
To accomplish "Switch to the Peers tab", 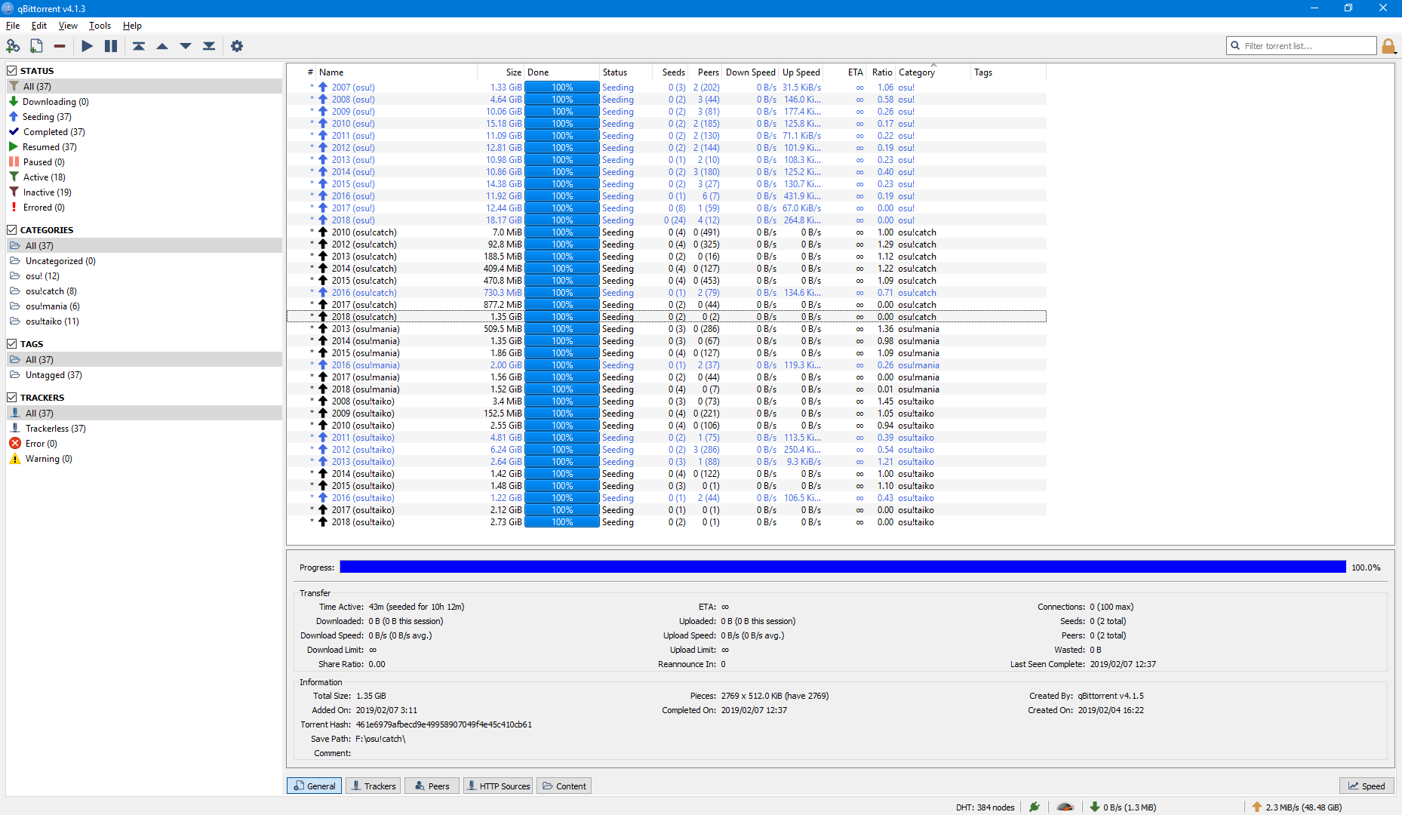I will (432, 786).
